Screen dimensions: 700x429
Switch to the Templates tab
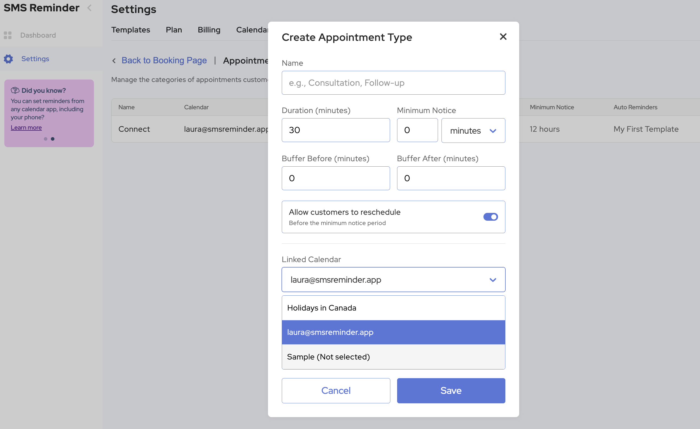130,30
